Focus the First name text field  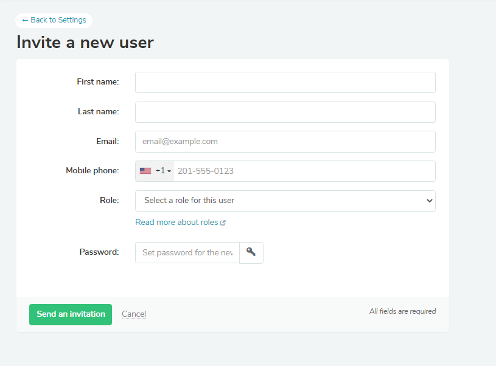click(285, 83)
